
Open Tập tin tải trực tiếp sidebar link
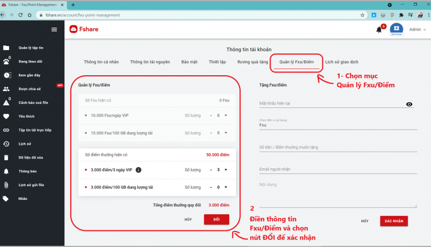[35, 130]
